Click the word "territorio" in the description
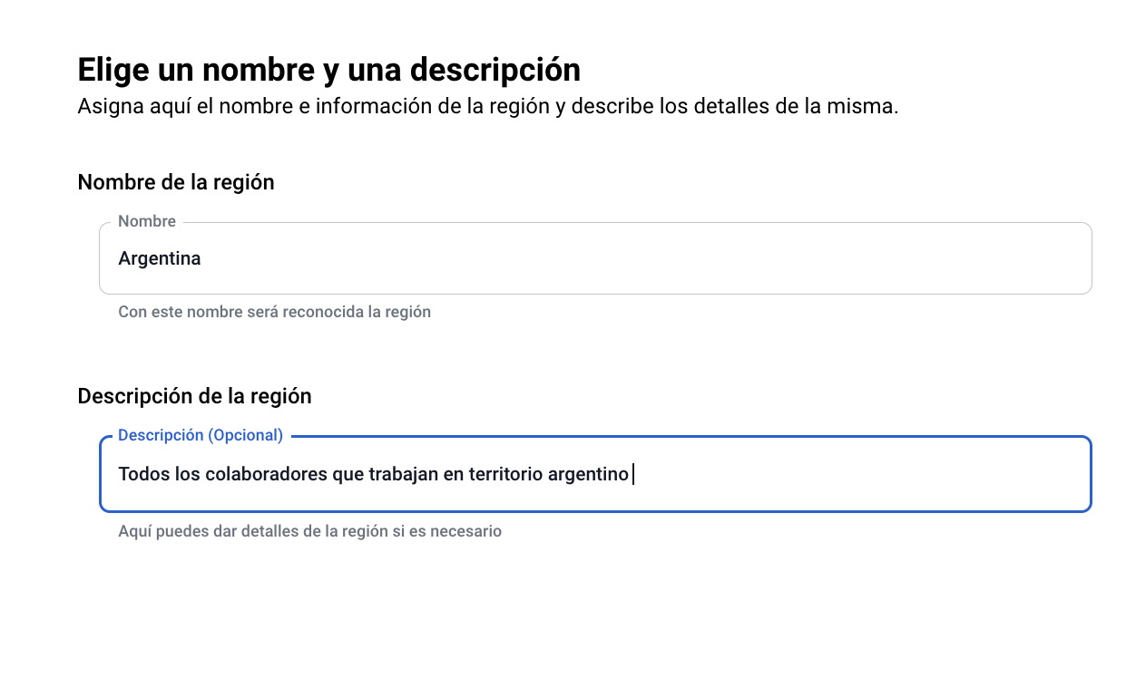The height and width of the screenshot is (678, 1136). pos(505,474)
